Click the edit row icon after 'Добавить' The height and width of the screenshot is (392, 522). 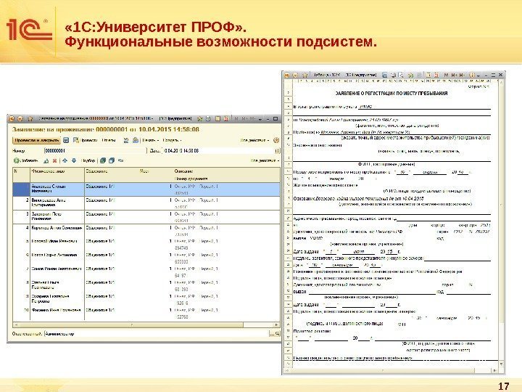click(46, 160)
